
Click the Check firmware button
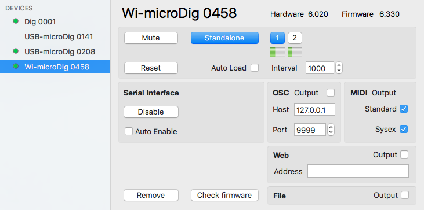coord(224,195)
